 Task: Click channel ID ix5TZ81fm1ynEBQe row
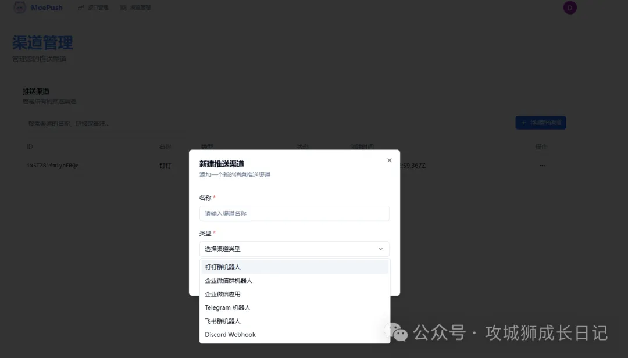[52, 166]
